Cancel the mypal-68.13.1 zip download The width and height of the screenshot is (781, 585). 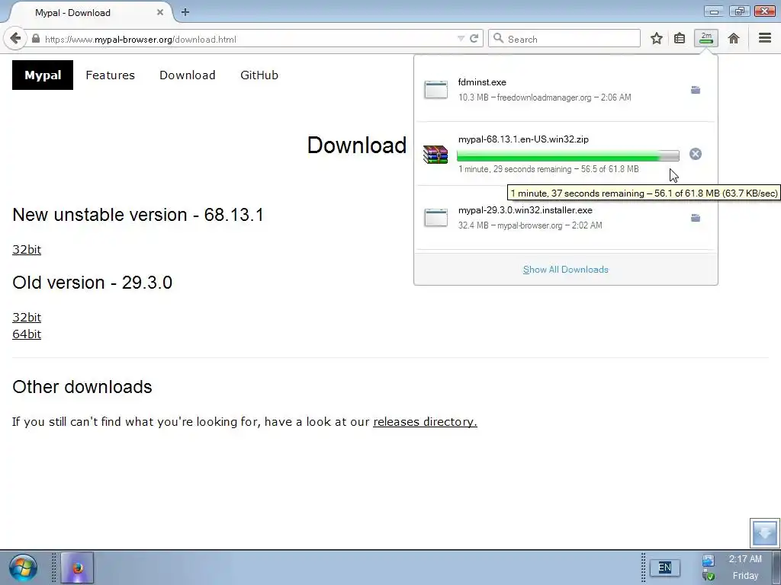pos(696,154)
